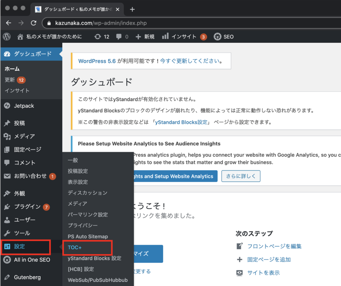This screenshot has width=341, height=286.
Task: Reload the page with browser refresh button
Action: click(x=34, y=23)
